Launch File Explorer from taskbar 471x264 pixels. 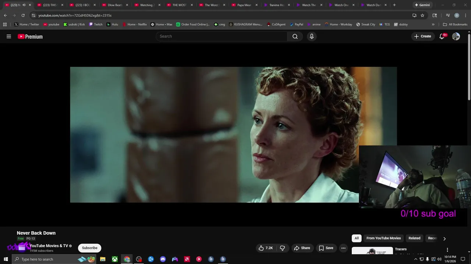coord(103,259)
